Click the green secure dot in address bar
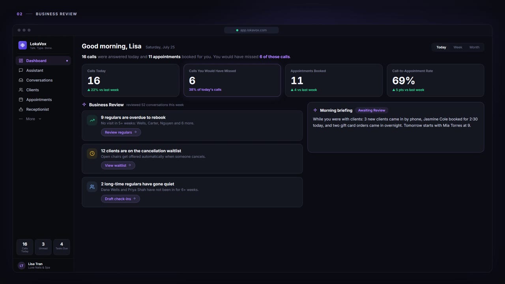The width and height of the screenshot is (505, 284). click(237, 30)
